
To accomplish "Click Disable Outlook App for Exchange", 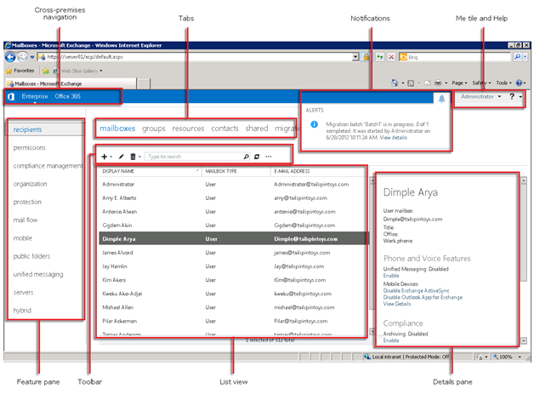I will point(423,297).
